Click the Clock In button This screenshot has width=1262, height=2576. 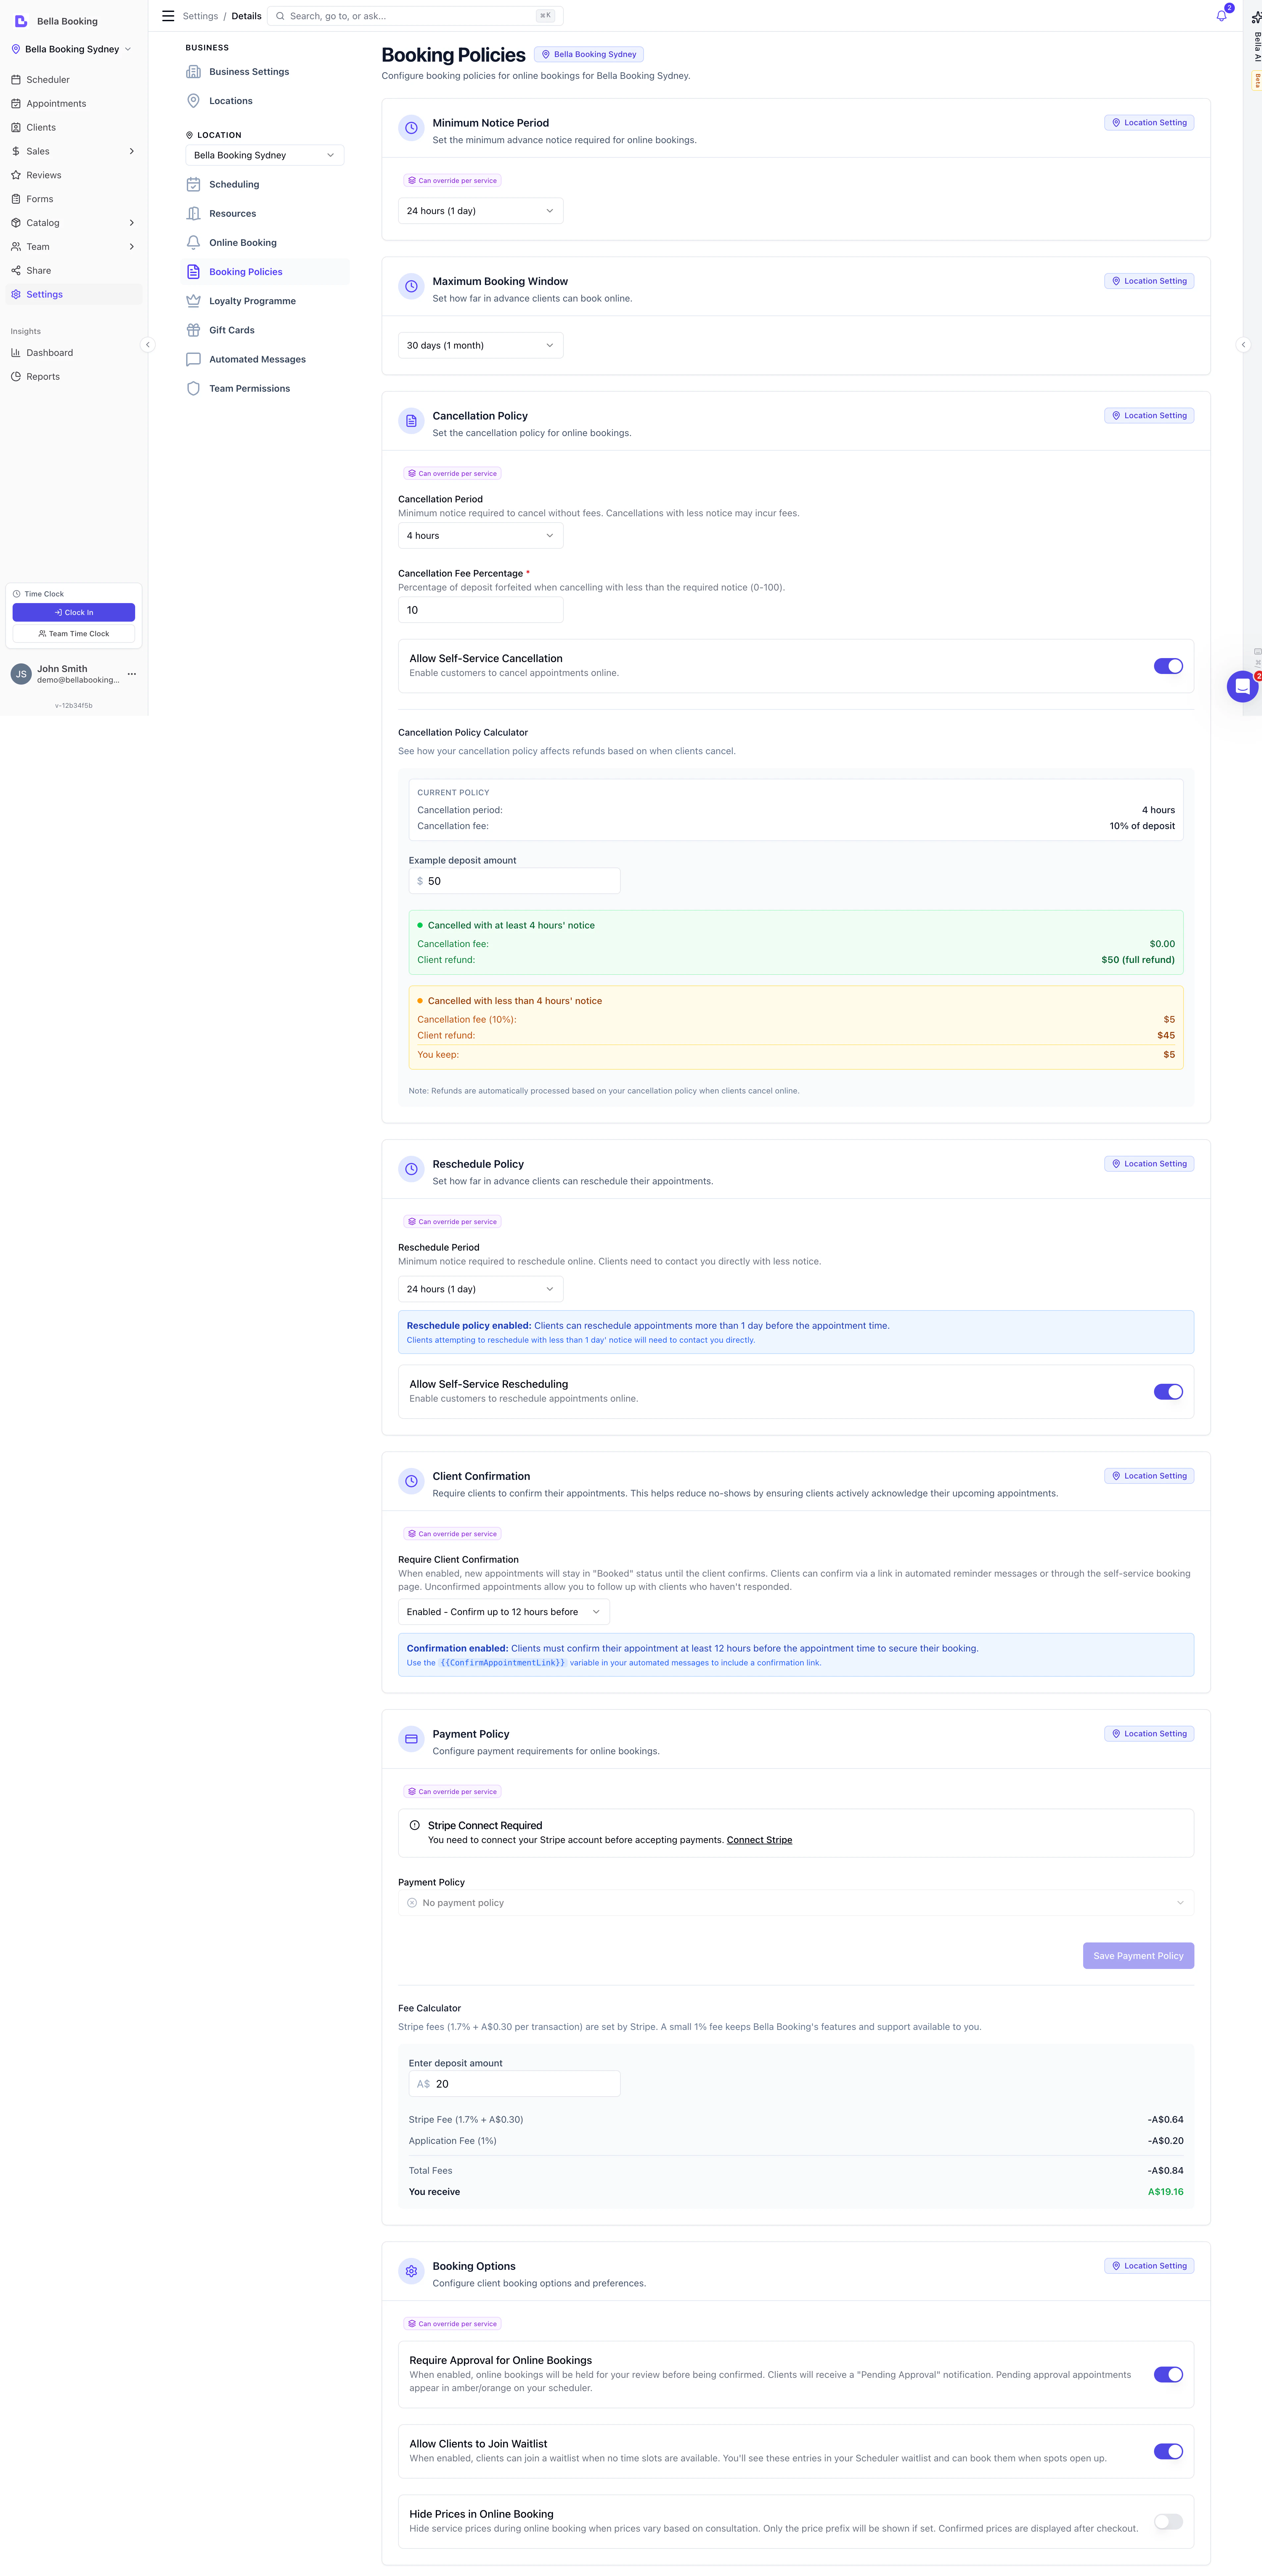[74, 612]
